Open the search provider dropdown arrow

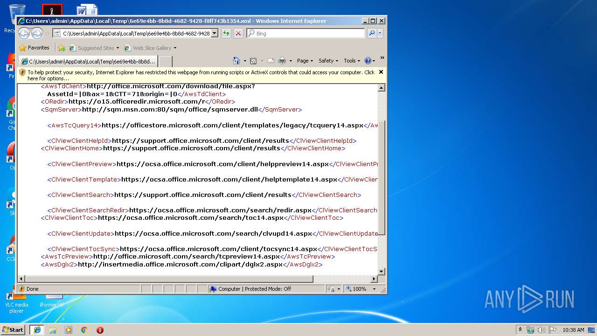380,33
